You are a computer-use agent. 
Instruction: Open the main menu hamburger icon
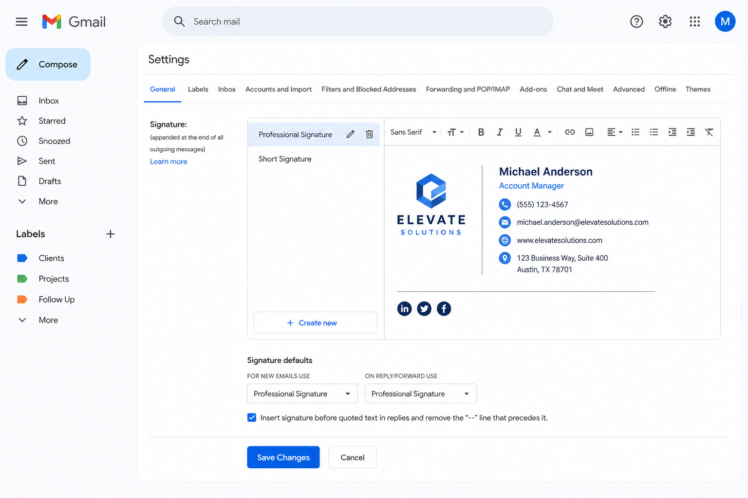tap(21, 21)
